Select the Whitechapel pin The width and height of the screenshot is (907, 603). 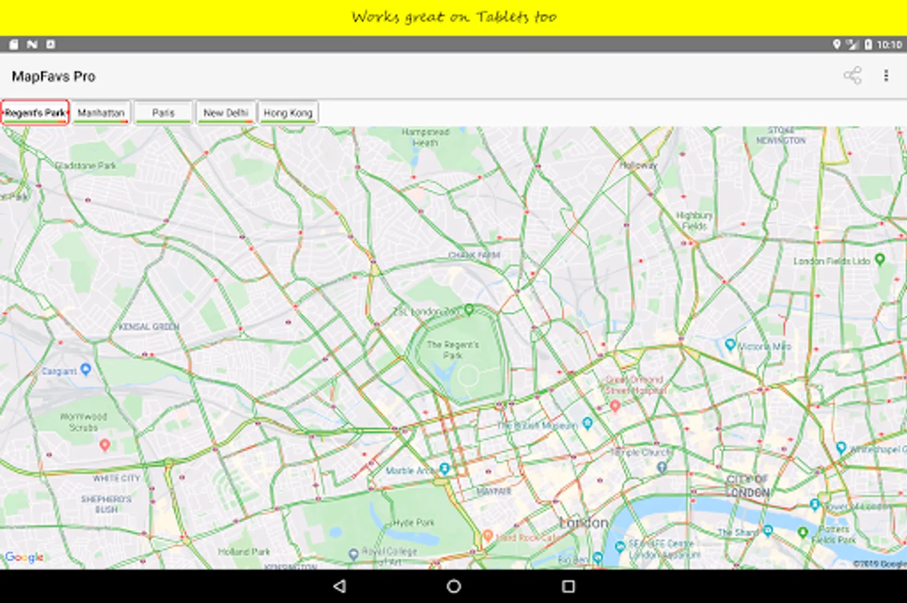click(841, 448)
